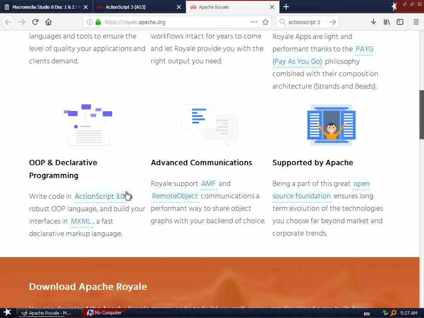Viewport: 424px width, 318px height.
Task: Go back to the previous page
Action: (x=8, y=22)
